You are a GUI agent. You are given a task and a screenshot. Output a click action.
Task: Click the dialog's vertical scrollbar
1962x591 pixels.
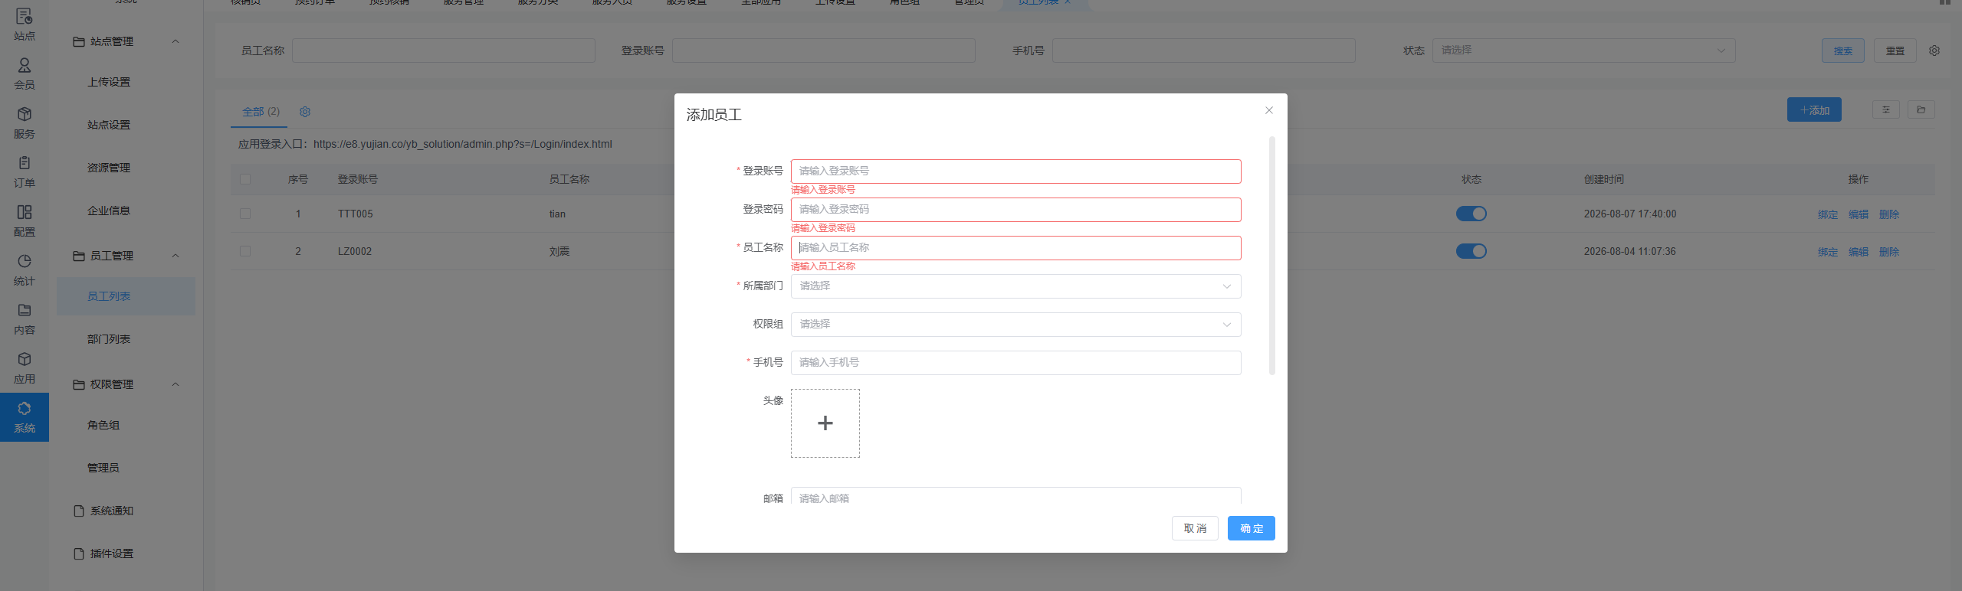tap(1272, 256)
